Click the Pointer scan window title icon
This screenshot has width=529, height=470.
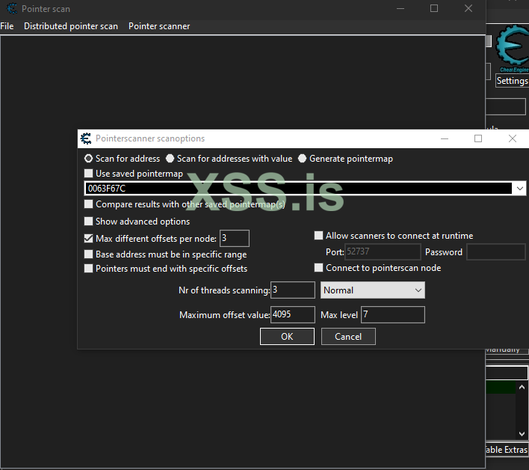pos(10,8)
